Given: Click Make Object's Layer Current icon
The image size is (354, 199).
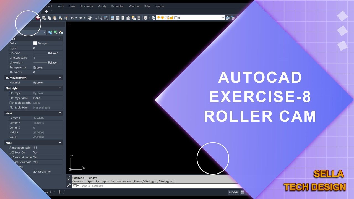Looking at the screenshot, I should coord(228,18).
